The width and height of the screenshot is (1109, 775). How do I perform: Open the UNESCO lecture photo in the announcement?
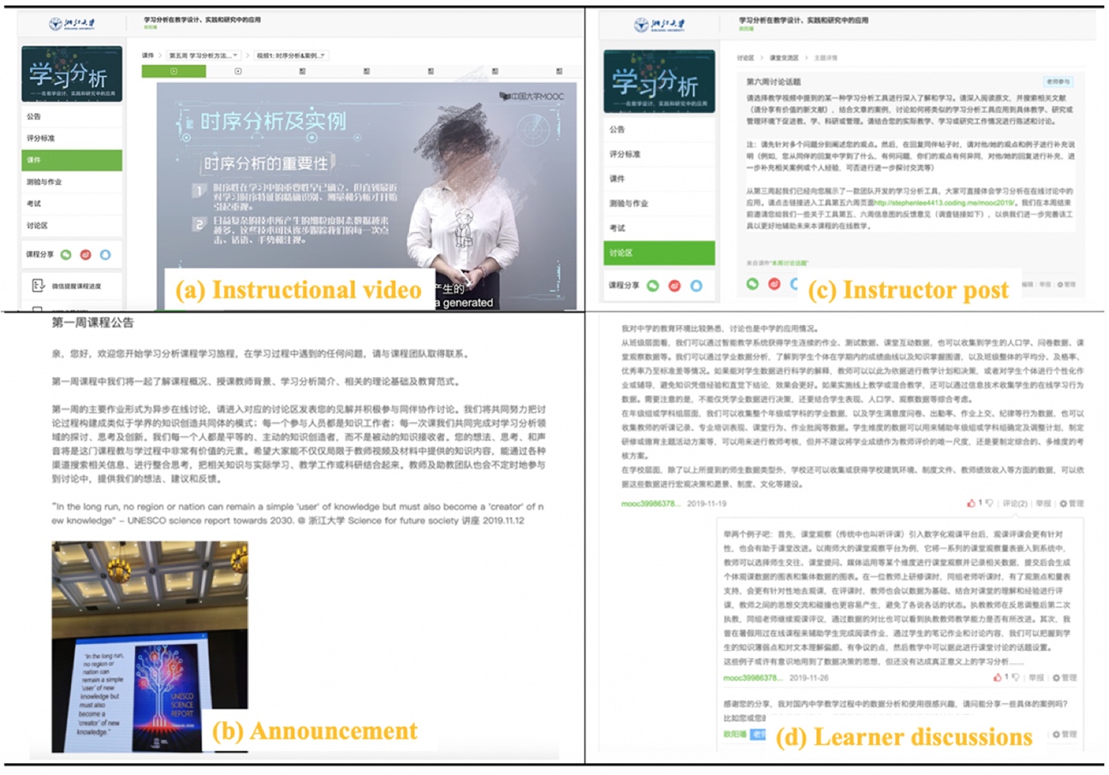tap(149, 647)
